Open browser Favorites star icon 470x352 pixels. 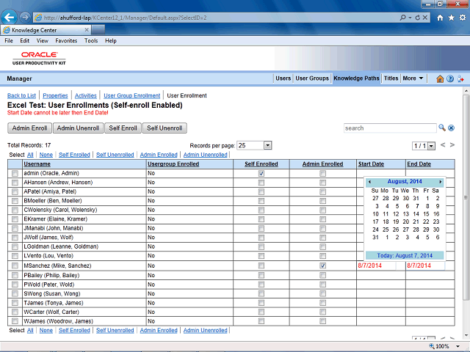451,18
